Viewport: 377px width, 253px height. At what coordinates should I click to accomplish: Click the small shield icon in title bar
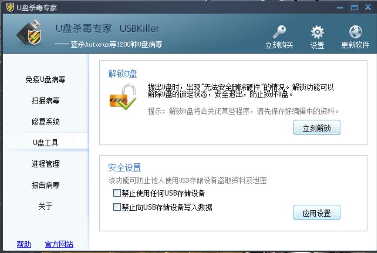[x=10, y=7]
